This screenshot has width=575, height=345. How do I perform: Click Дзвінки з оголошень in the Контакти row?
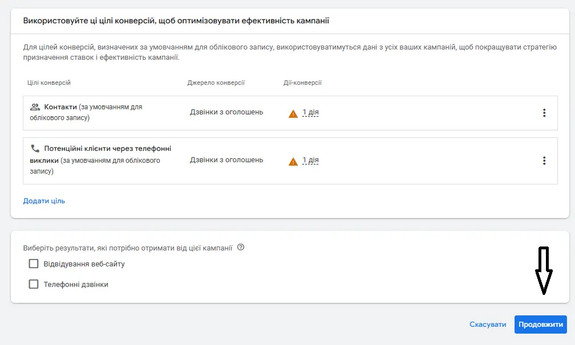(x=226, y=112)
